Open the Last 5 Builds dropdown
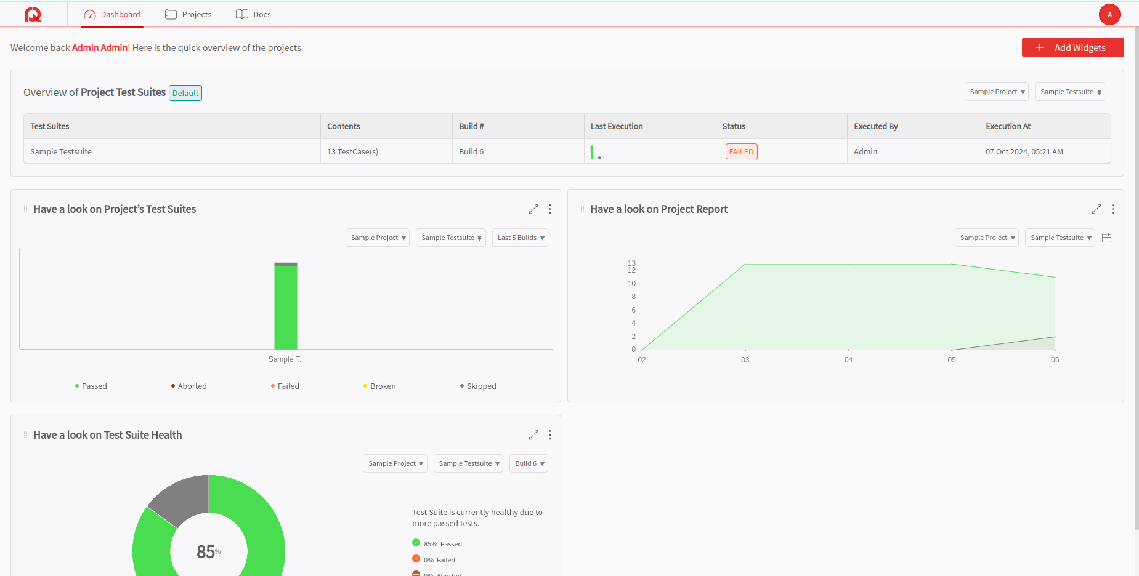1139x576 pixels. click(x=520, y=238)
